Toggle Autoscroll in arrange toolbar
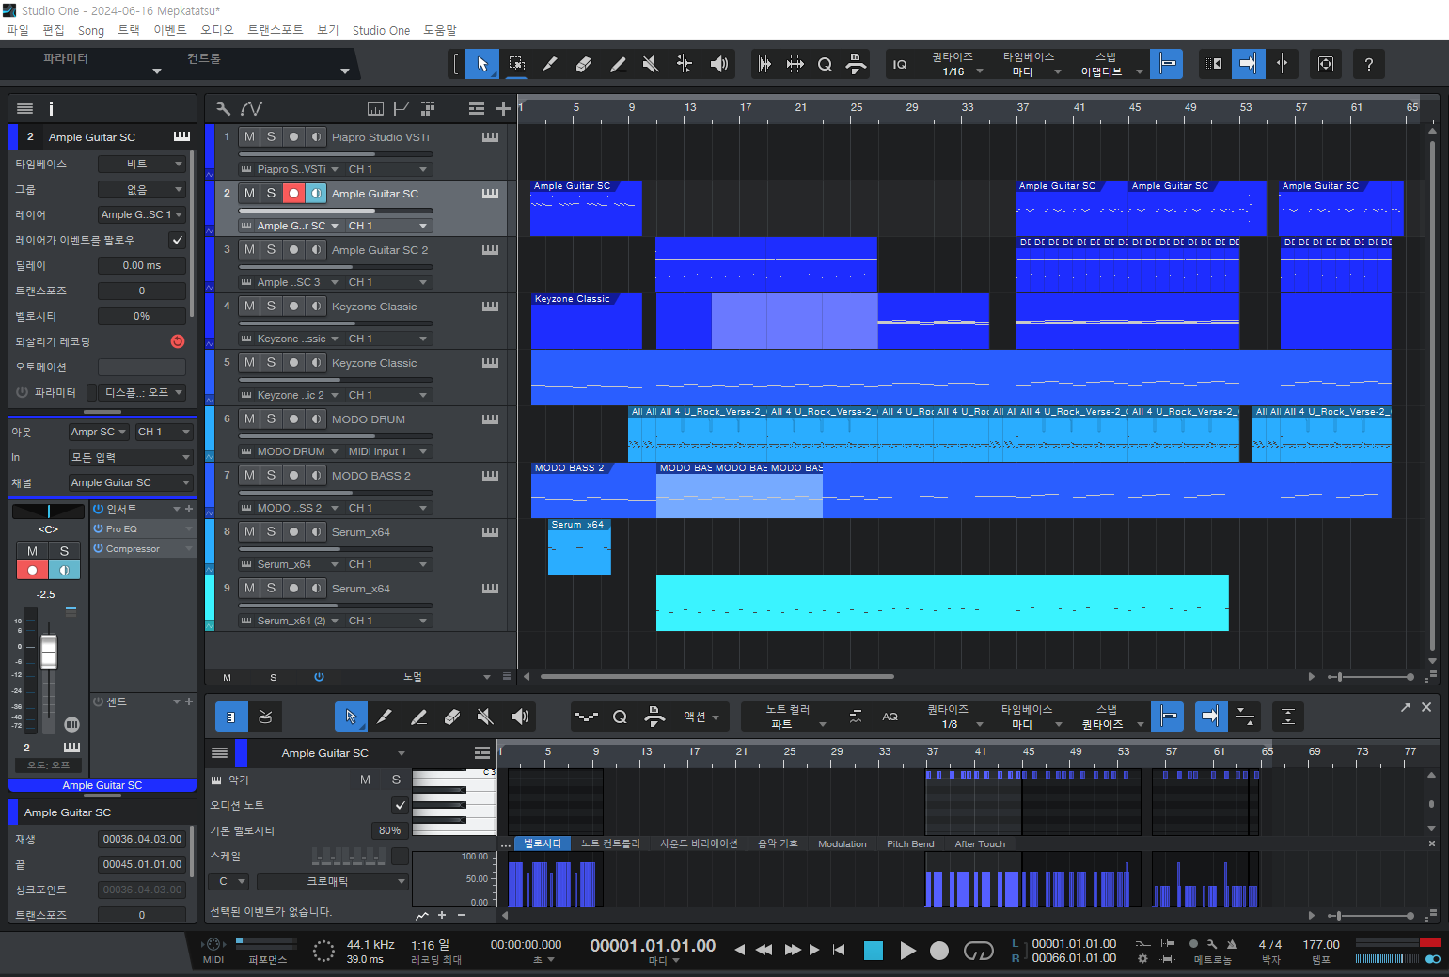Screen dimensions: 1449x977 pos(1248,64)
